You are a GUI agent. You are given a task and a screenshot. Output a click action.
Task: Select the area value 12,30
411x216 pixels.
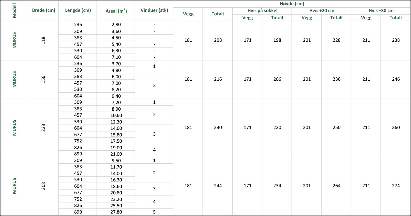(116, 122)
